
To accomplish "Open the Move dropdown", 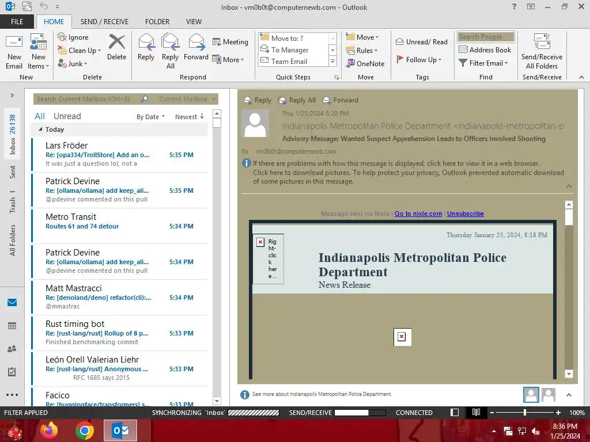I will [362, 37].
